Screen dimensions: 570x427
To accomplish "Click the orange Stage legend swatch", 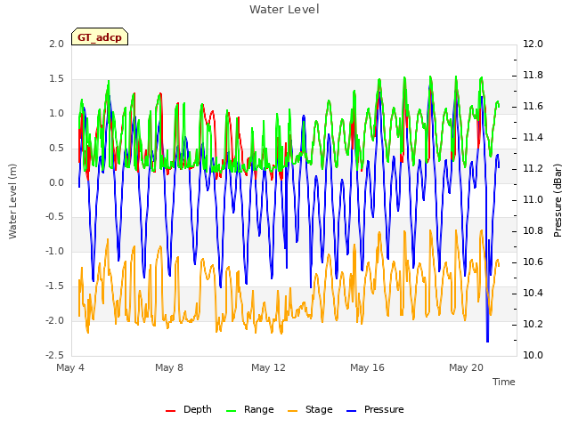I will [293, 411].
